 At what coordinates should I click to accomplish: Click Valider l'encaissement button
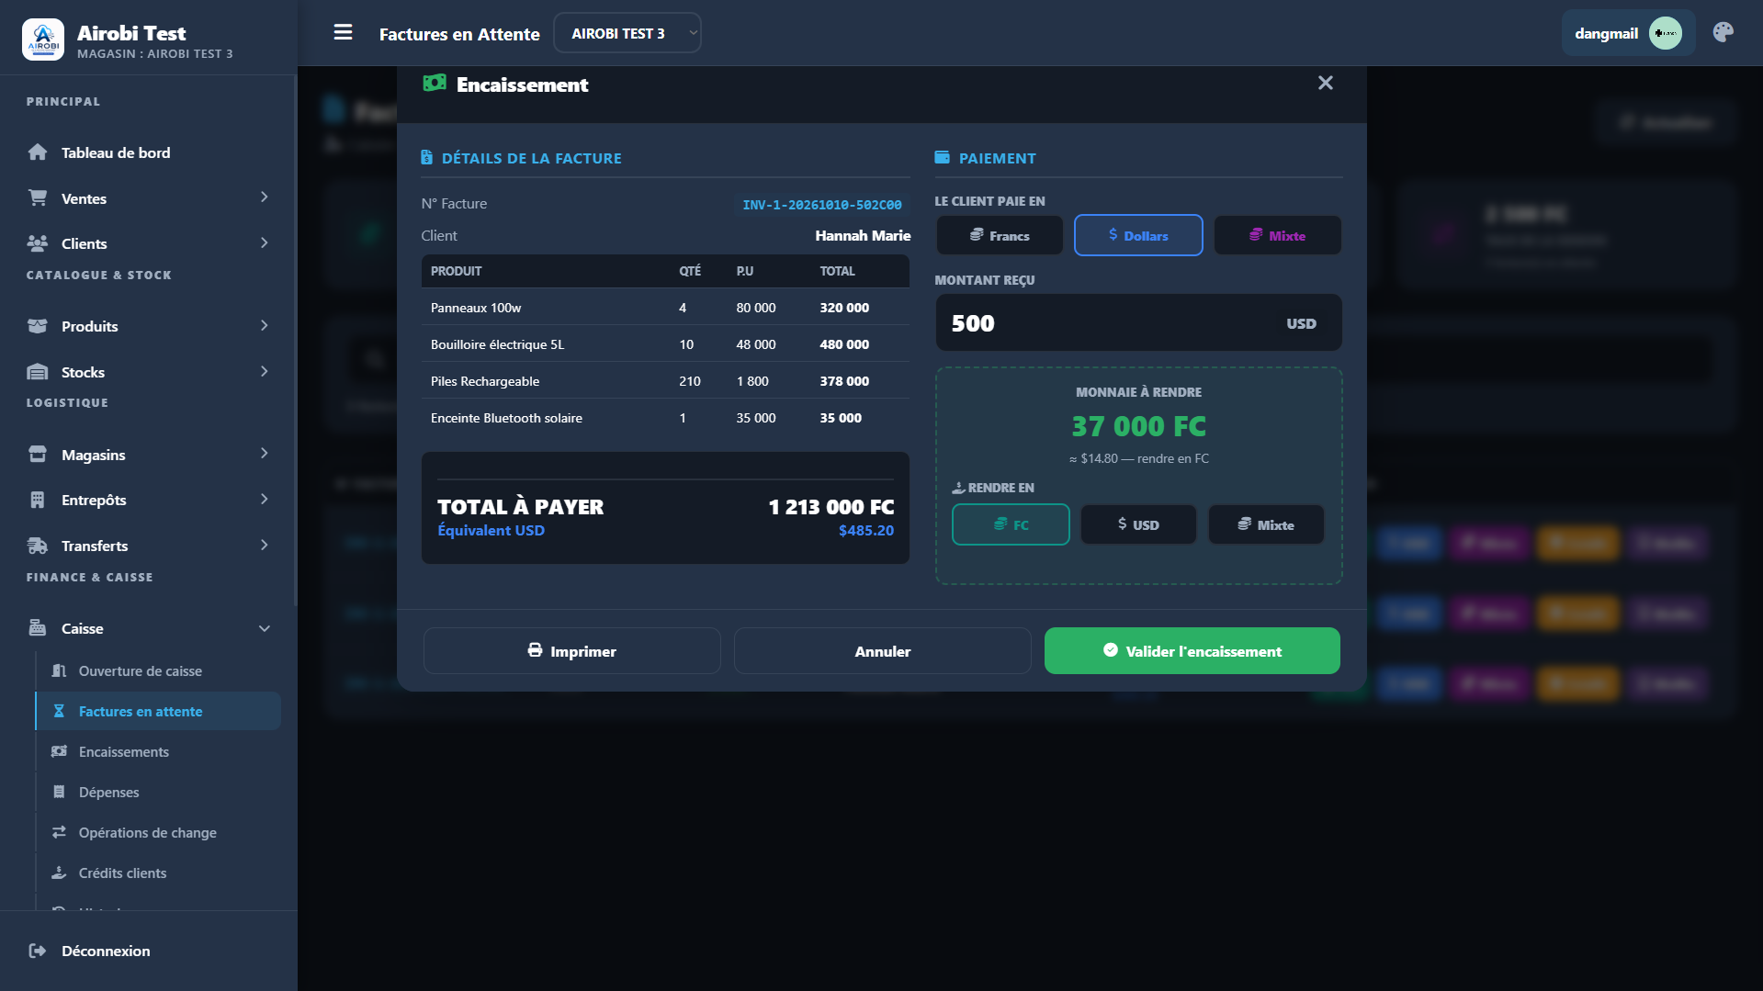(x=1192, y=650)
